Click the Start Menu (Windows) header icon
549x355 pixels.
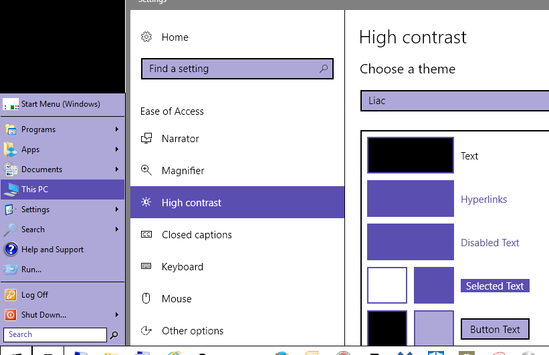(11, 104)
